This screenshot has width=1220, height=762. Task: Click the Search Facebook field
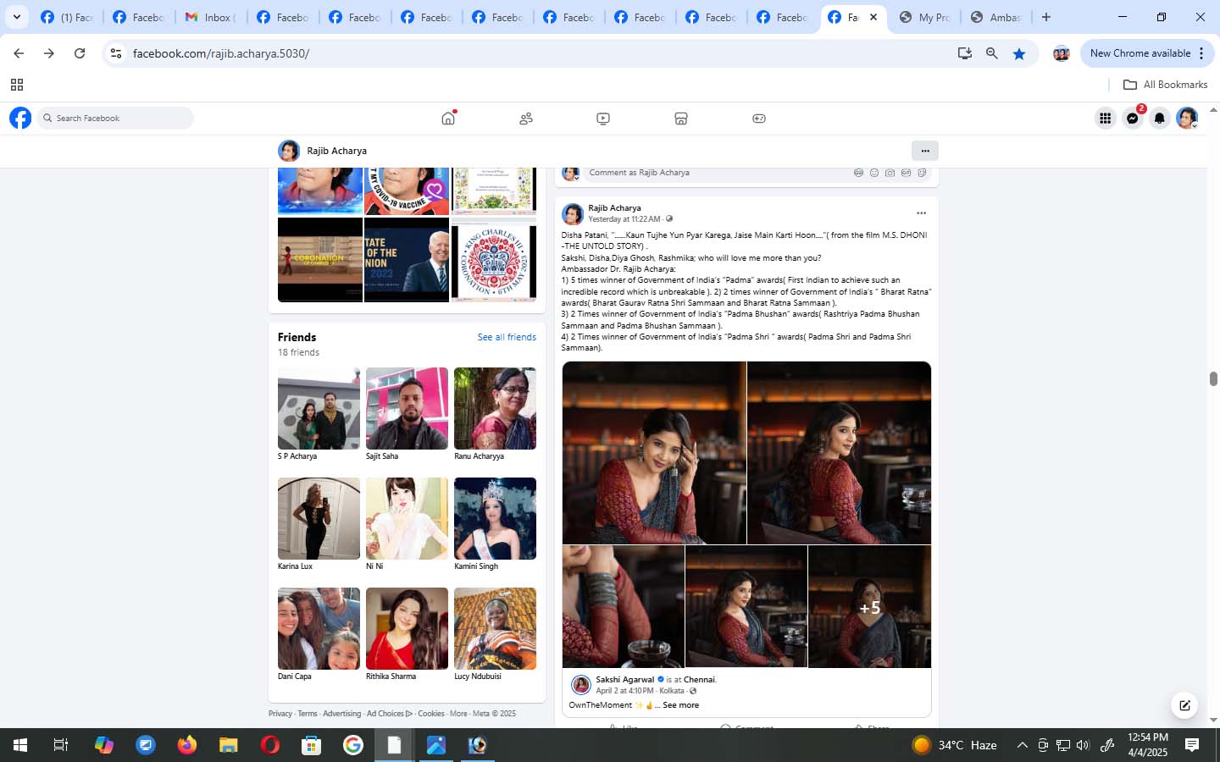point(115,119)
